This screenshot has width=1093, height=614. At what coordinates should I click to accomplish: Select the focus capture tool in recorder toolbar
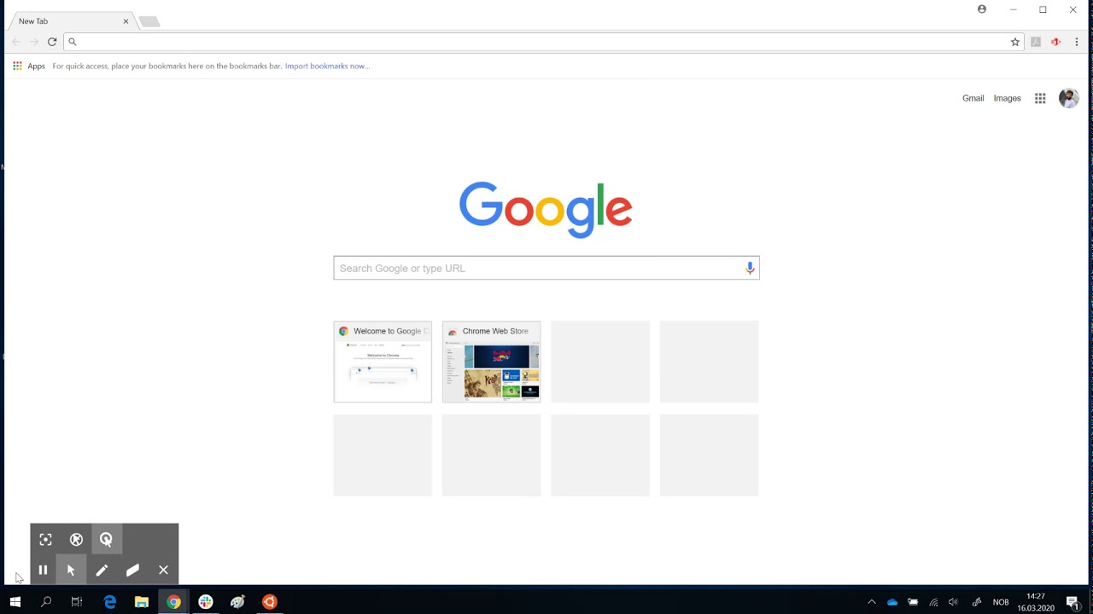point(46,539)
